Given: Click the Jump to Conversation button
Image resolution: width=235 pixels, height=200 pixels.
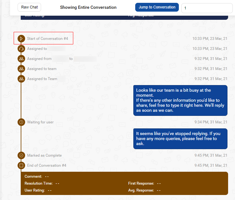Looking at the screenshot, I should pos(157,7).
